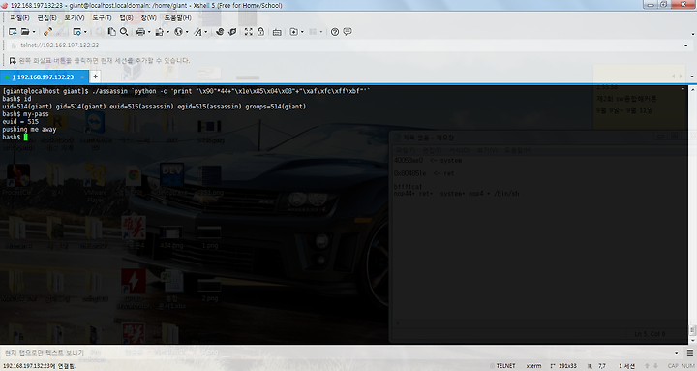The height and width of the screenshot is (371, 697).
Task: Click the Find magnifier icon
Action: click(x=124, y=32)
